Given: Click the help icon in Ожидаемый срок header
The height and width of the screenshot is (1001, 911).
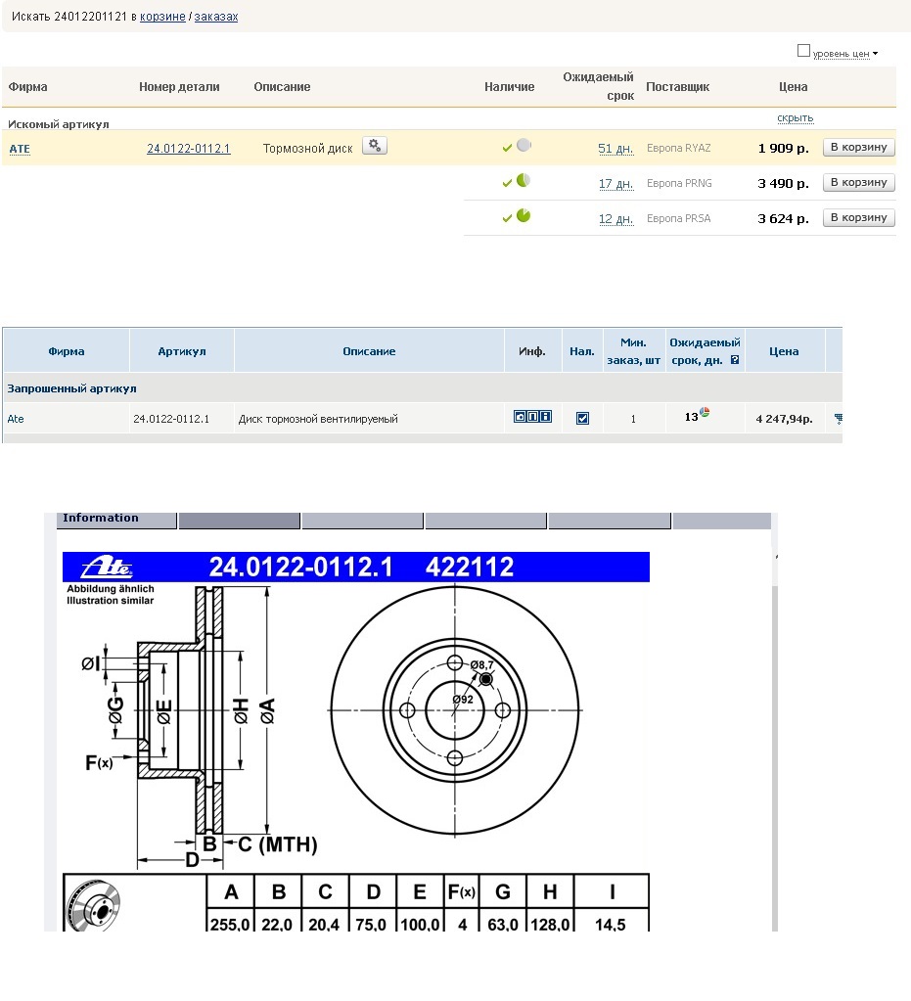Looking at the screenshot, I should tap(735, 360).
